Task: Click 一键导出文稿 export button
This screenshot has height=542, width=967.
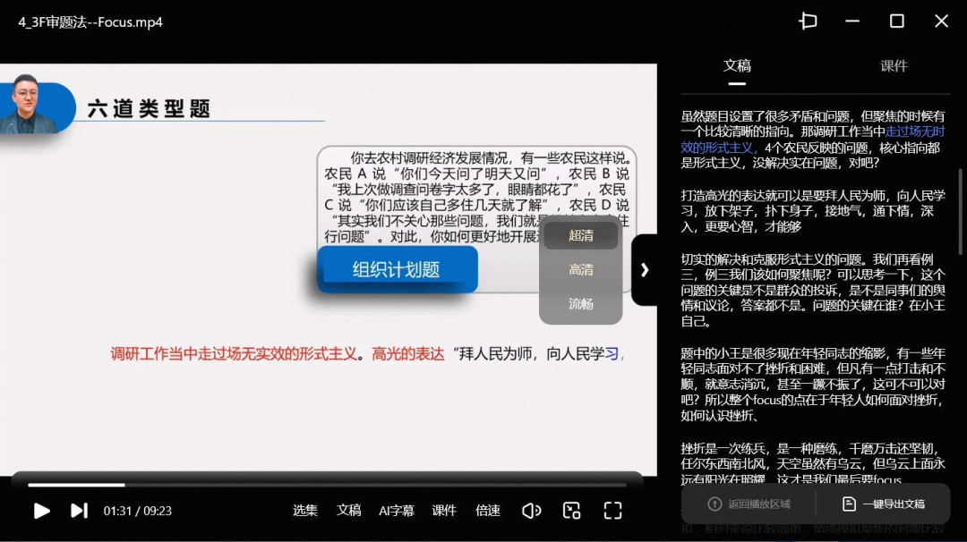Action: click(x=884, y=504)
